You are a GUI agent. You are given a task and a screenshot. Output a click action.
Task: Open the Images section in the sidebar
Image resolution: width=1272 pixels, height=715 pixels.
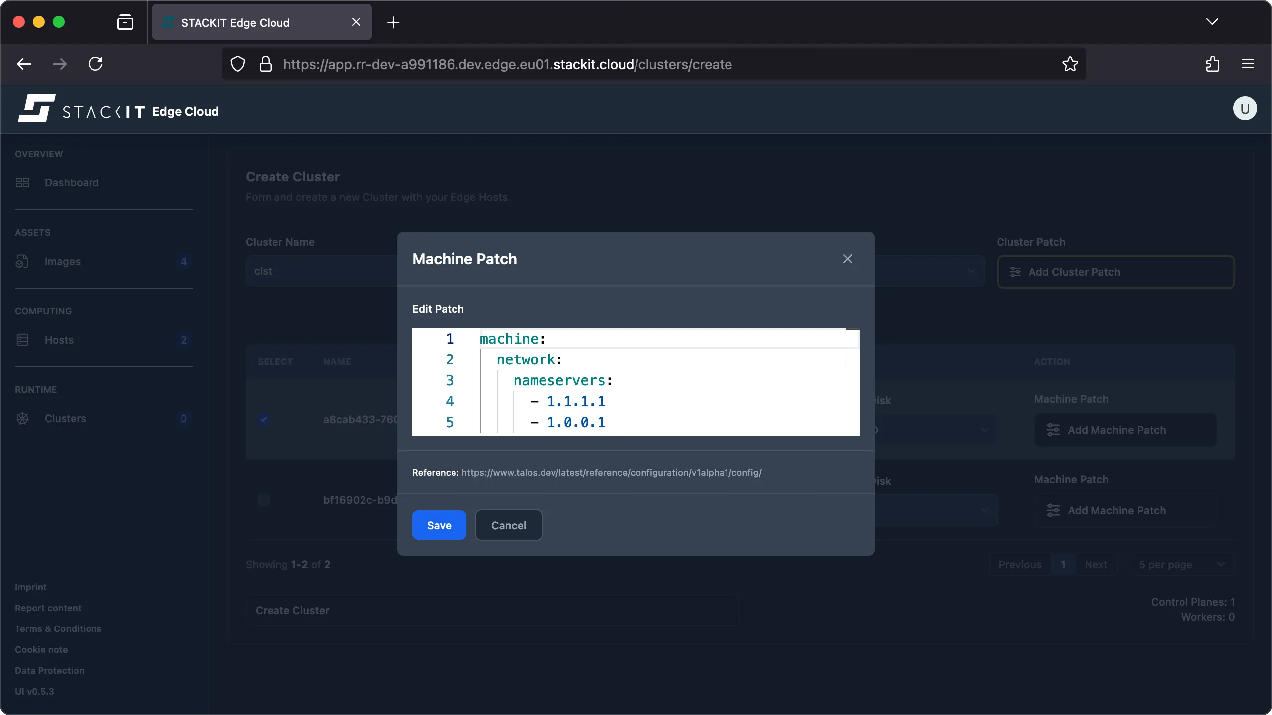pos(63,261)
